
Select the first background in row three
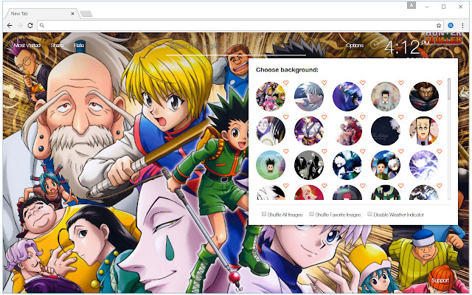271,165
